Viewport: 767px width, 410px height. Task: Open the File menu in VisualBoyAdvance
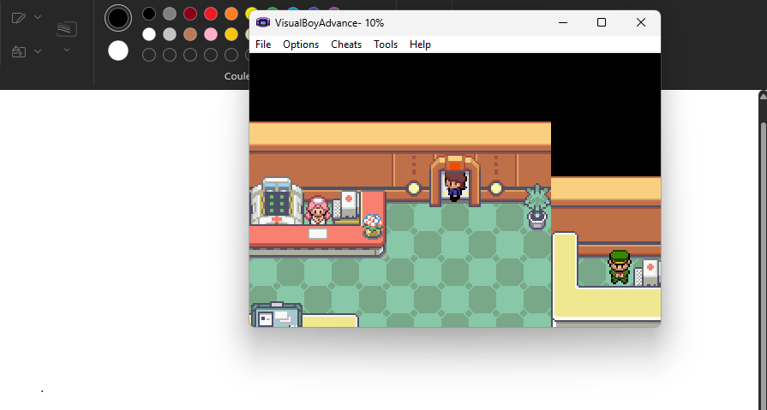(263, 45)
